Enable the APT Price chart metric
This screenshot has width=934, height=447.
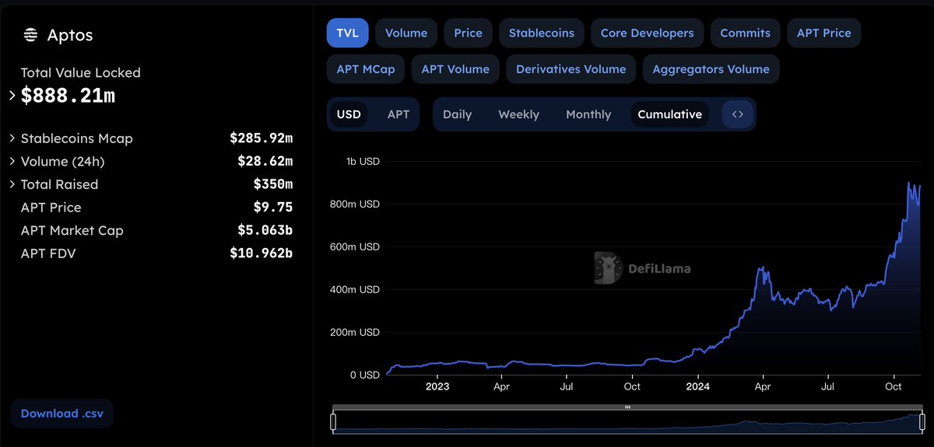pyautogui.click(x=824, y=33)
